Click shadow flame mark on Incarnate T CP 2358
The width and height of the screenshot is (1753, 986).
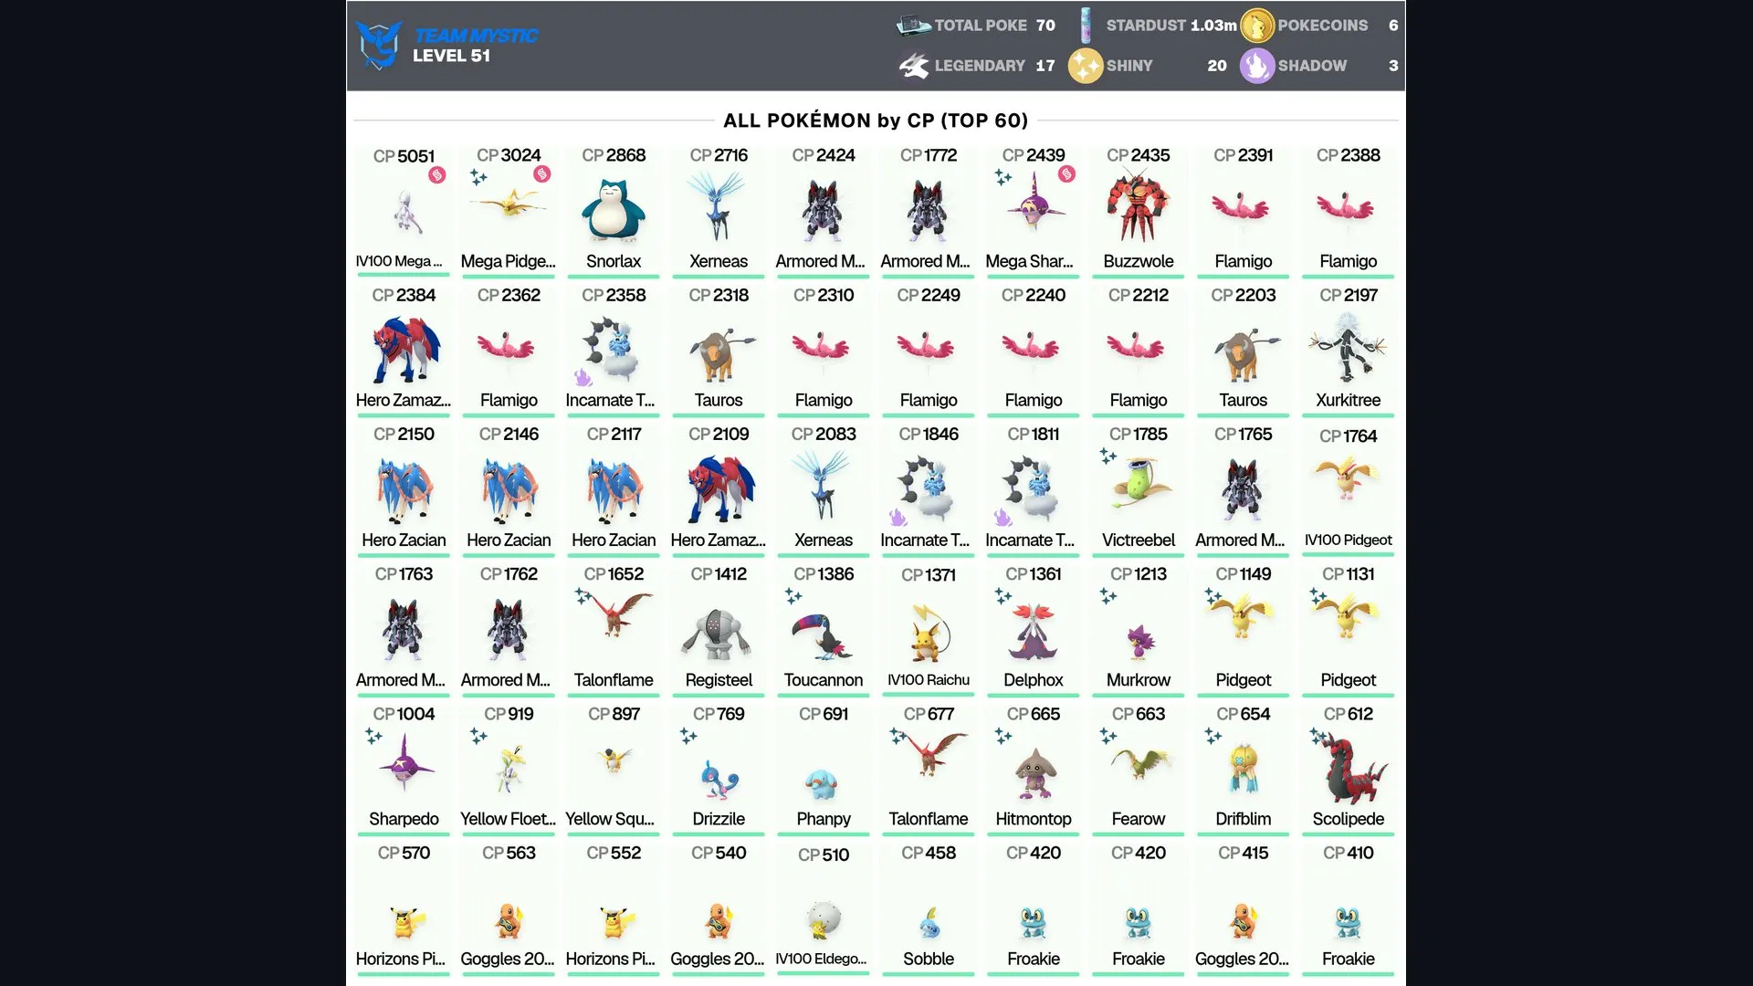point(583,377)
